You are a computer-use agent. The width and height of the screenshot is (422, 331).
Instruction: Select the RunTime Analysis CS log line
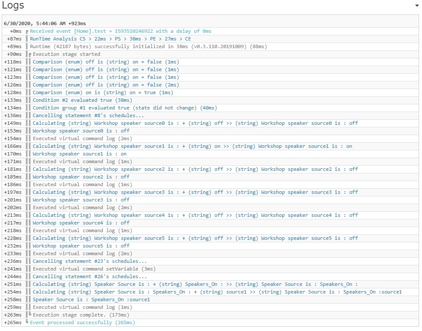click(x=110, y=39)
